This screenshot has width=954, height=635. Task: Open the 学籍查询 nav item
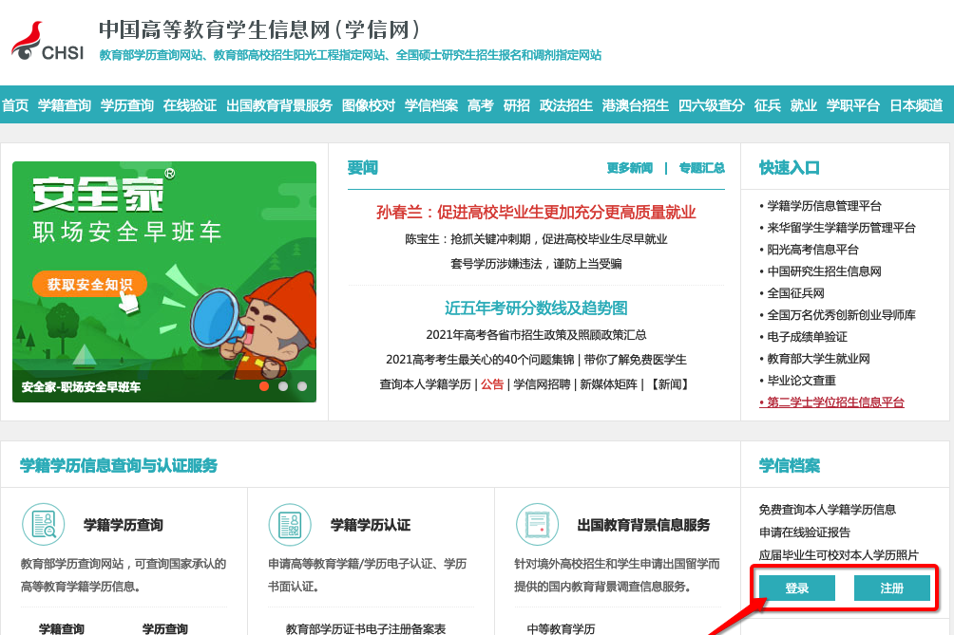pyautogui.click(x=65, y=105)
